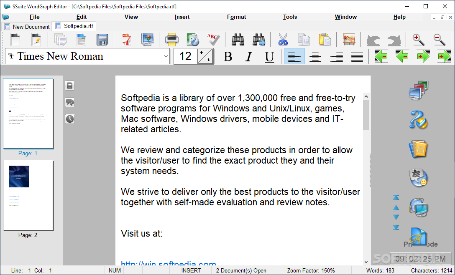Save document with the floppy disk icon
Screen dimensions: 455x275
pos(102,40)
